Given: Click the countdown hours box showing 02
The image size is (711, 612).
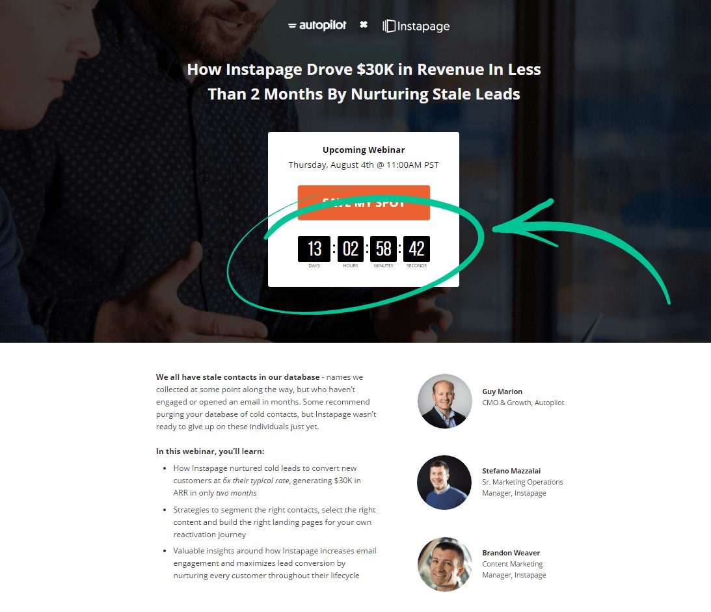Looking at the screenshot, I should click(x=350, y=249).
